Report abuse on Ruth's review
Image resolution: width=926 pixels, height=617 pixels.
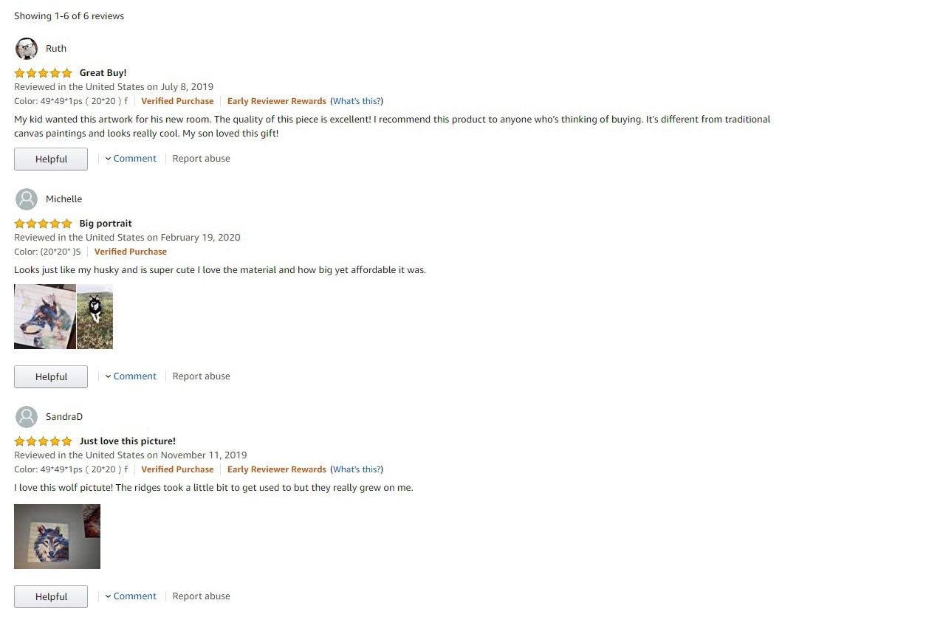click(x=202, y=159)
